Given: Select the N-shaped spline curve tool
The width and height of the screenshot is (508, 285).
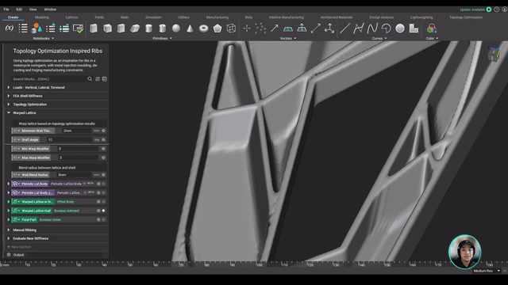Looking at the screenshot, I should [x=372, y=28].
